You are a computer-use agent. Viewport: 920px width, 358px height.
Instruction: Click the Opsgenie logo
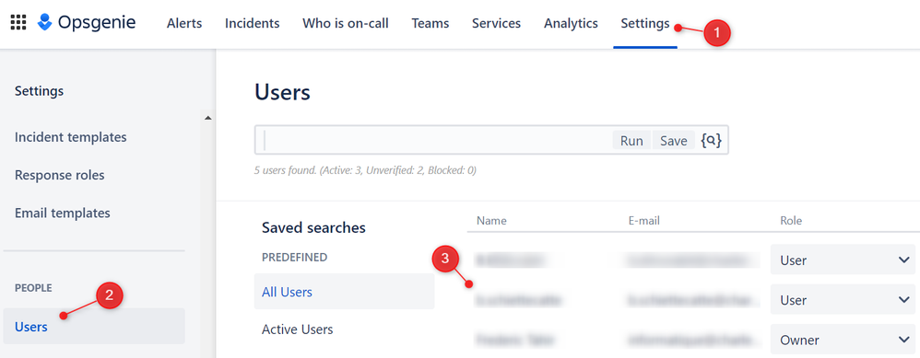click(87, 23)
